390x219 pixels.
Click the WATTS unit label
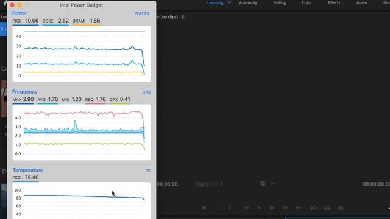pyautogui.click(x=142, y=13)
